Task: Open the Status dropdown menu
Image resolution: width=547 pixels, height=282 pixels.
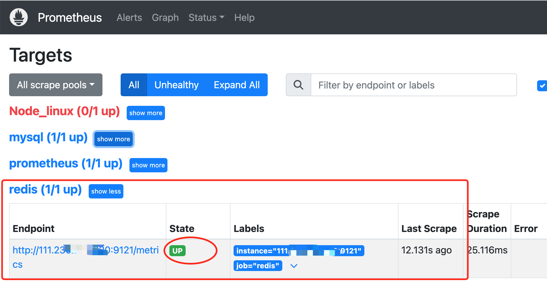Action: [x=207, y=18]
